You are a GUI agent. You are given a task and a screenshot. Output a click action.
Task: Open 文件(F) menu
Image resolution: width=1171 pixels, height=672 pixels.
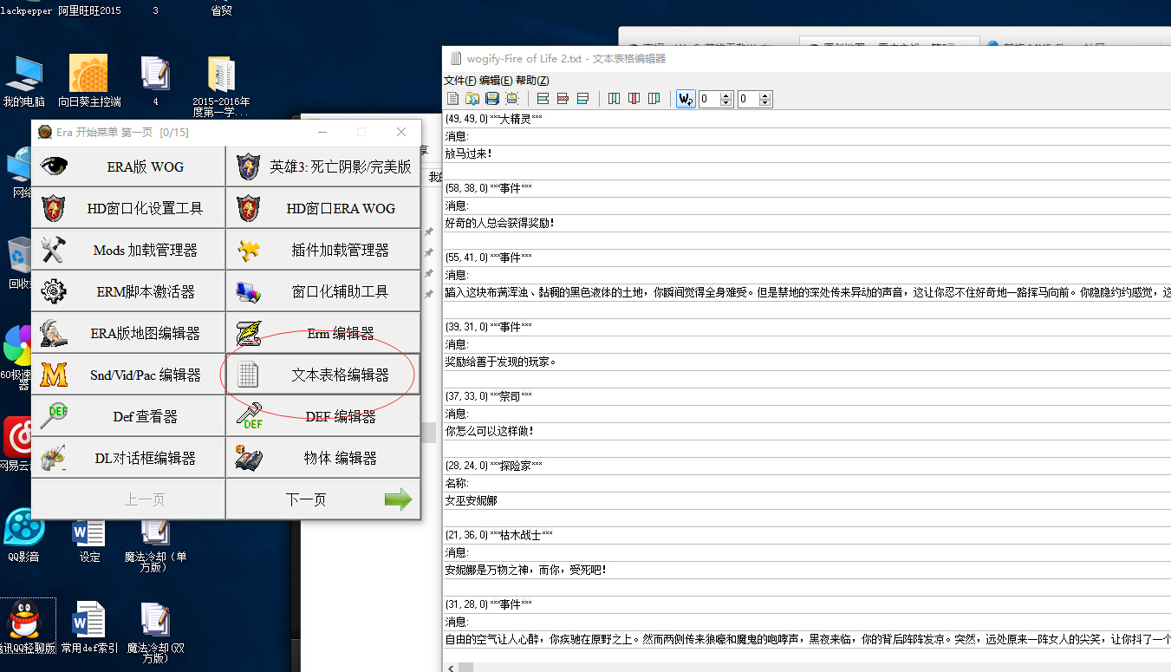[x=460, y=81]
